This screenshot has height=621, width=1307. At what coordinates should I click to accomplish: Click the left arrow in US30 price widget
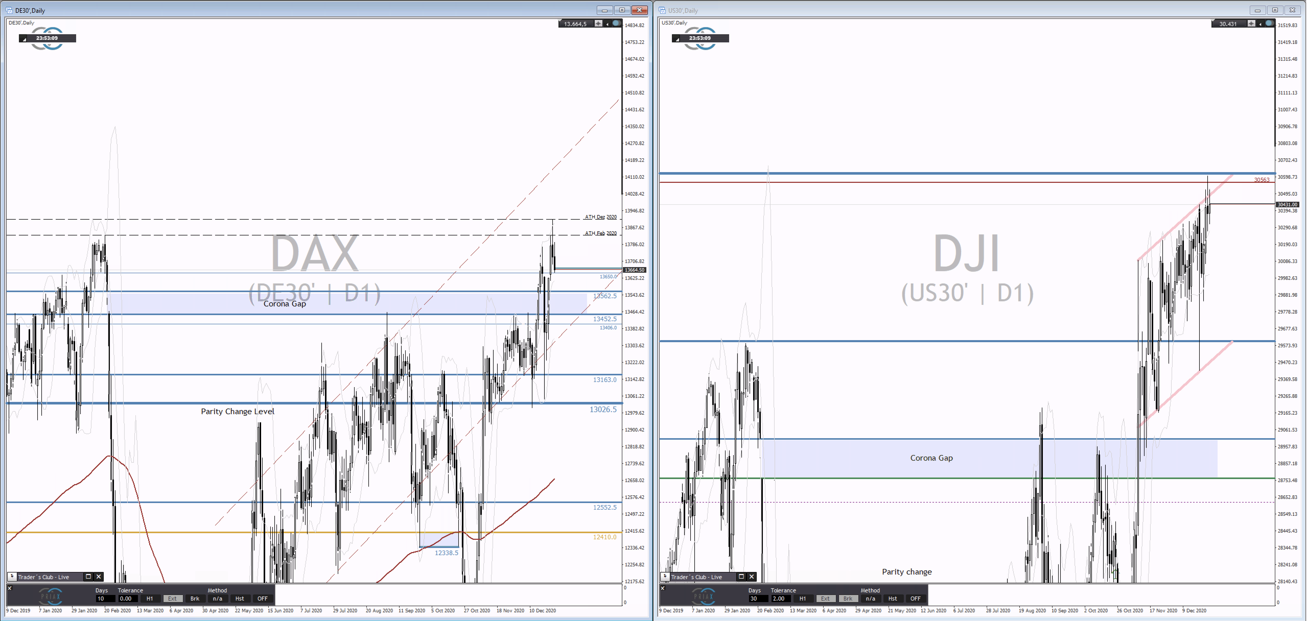pyautogui.click(x=1260, y=24)
